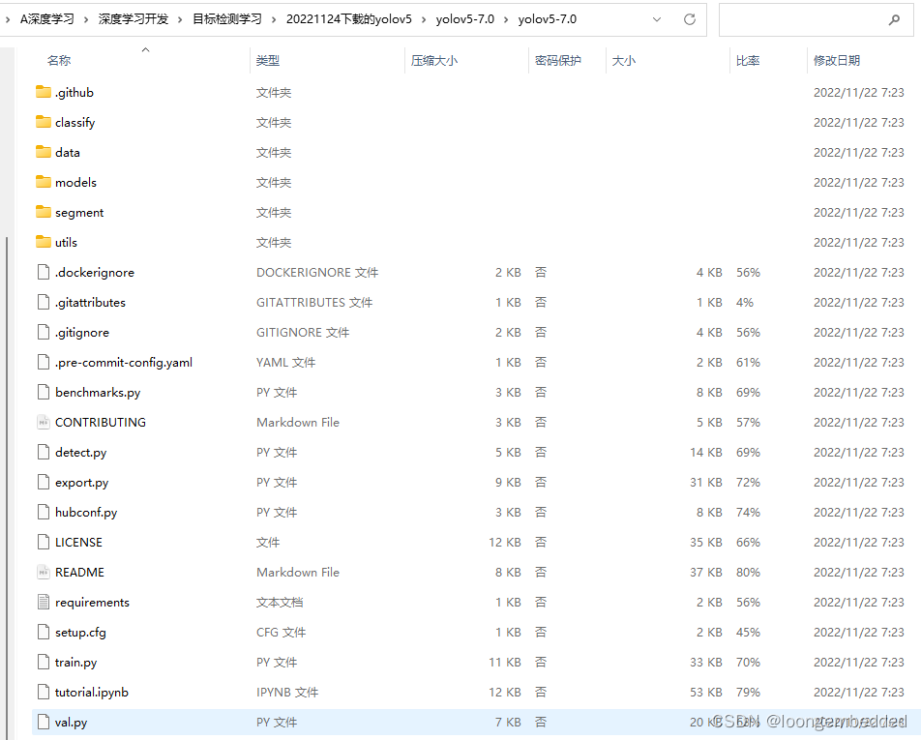Click the CONTRIBUTING markdown file icon
This screenshot has width=921, height=740.
[43, 422]
